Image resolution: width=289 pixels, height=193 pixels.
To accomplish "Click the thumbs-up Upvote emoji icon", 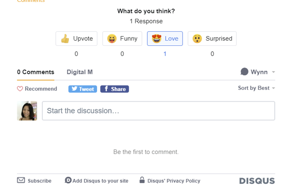I will click(65, 39).
